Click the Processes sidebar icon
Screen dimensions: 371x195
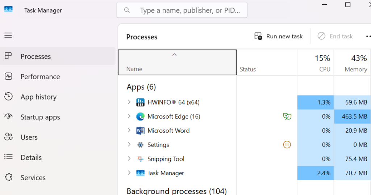8,56
